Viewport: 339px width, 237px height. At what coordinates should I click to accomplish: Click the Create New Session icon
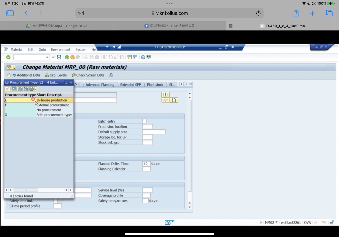point(130,57)
